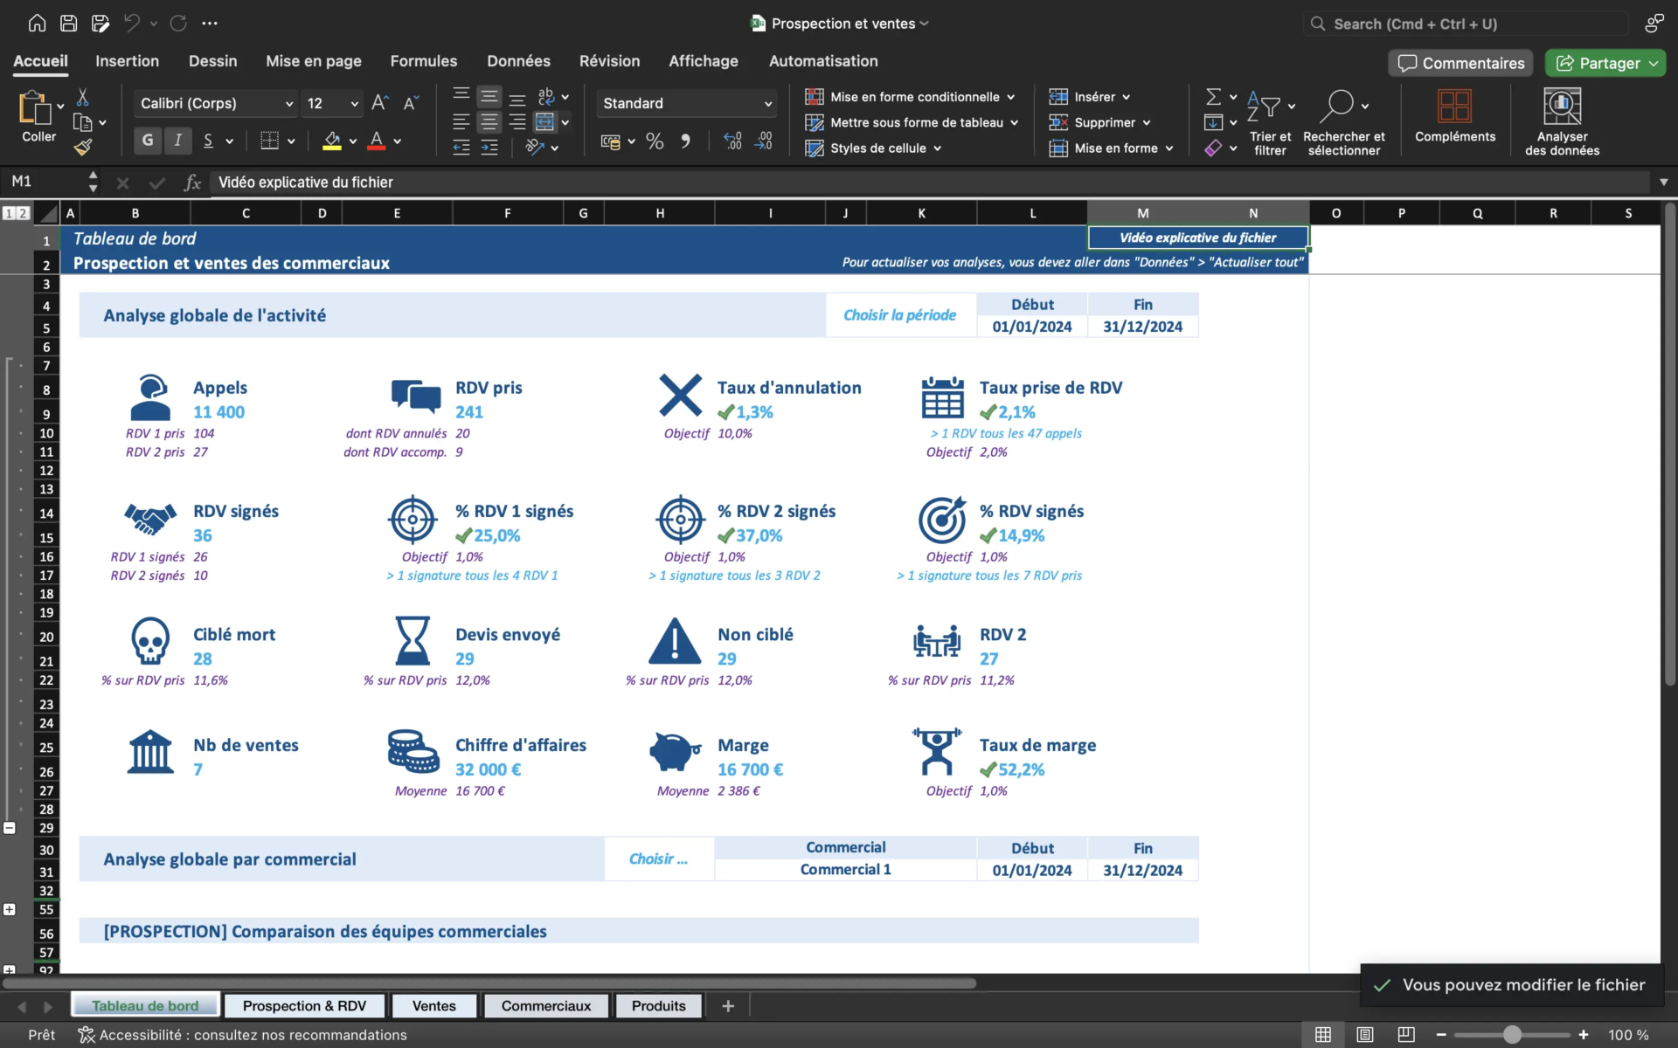Open the font name Calibri combo box
Image resolution: width=1678 pixels, height=1048 pixels.
215,103
